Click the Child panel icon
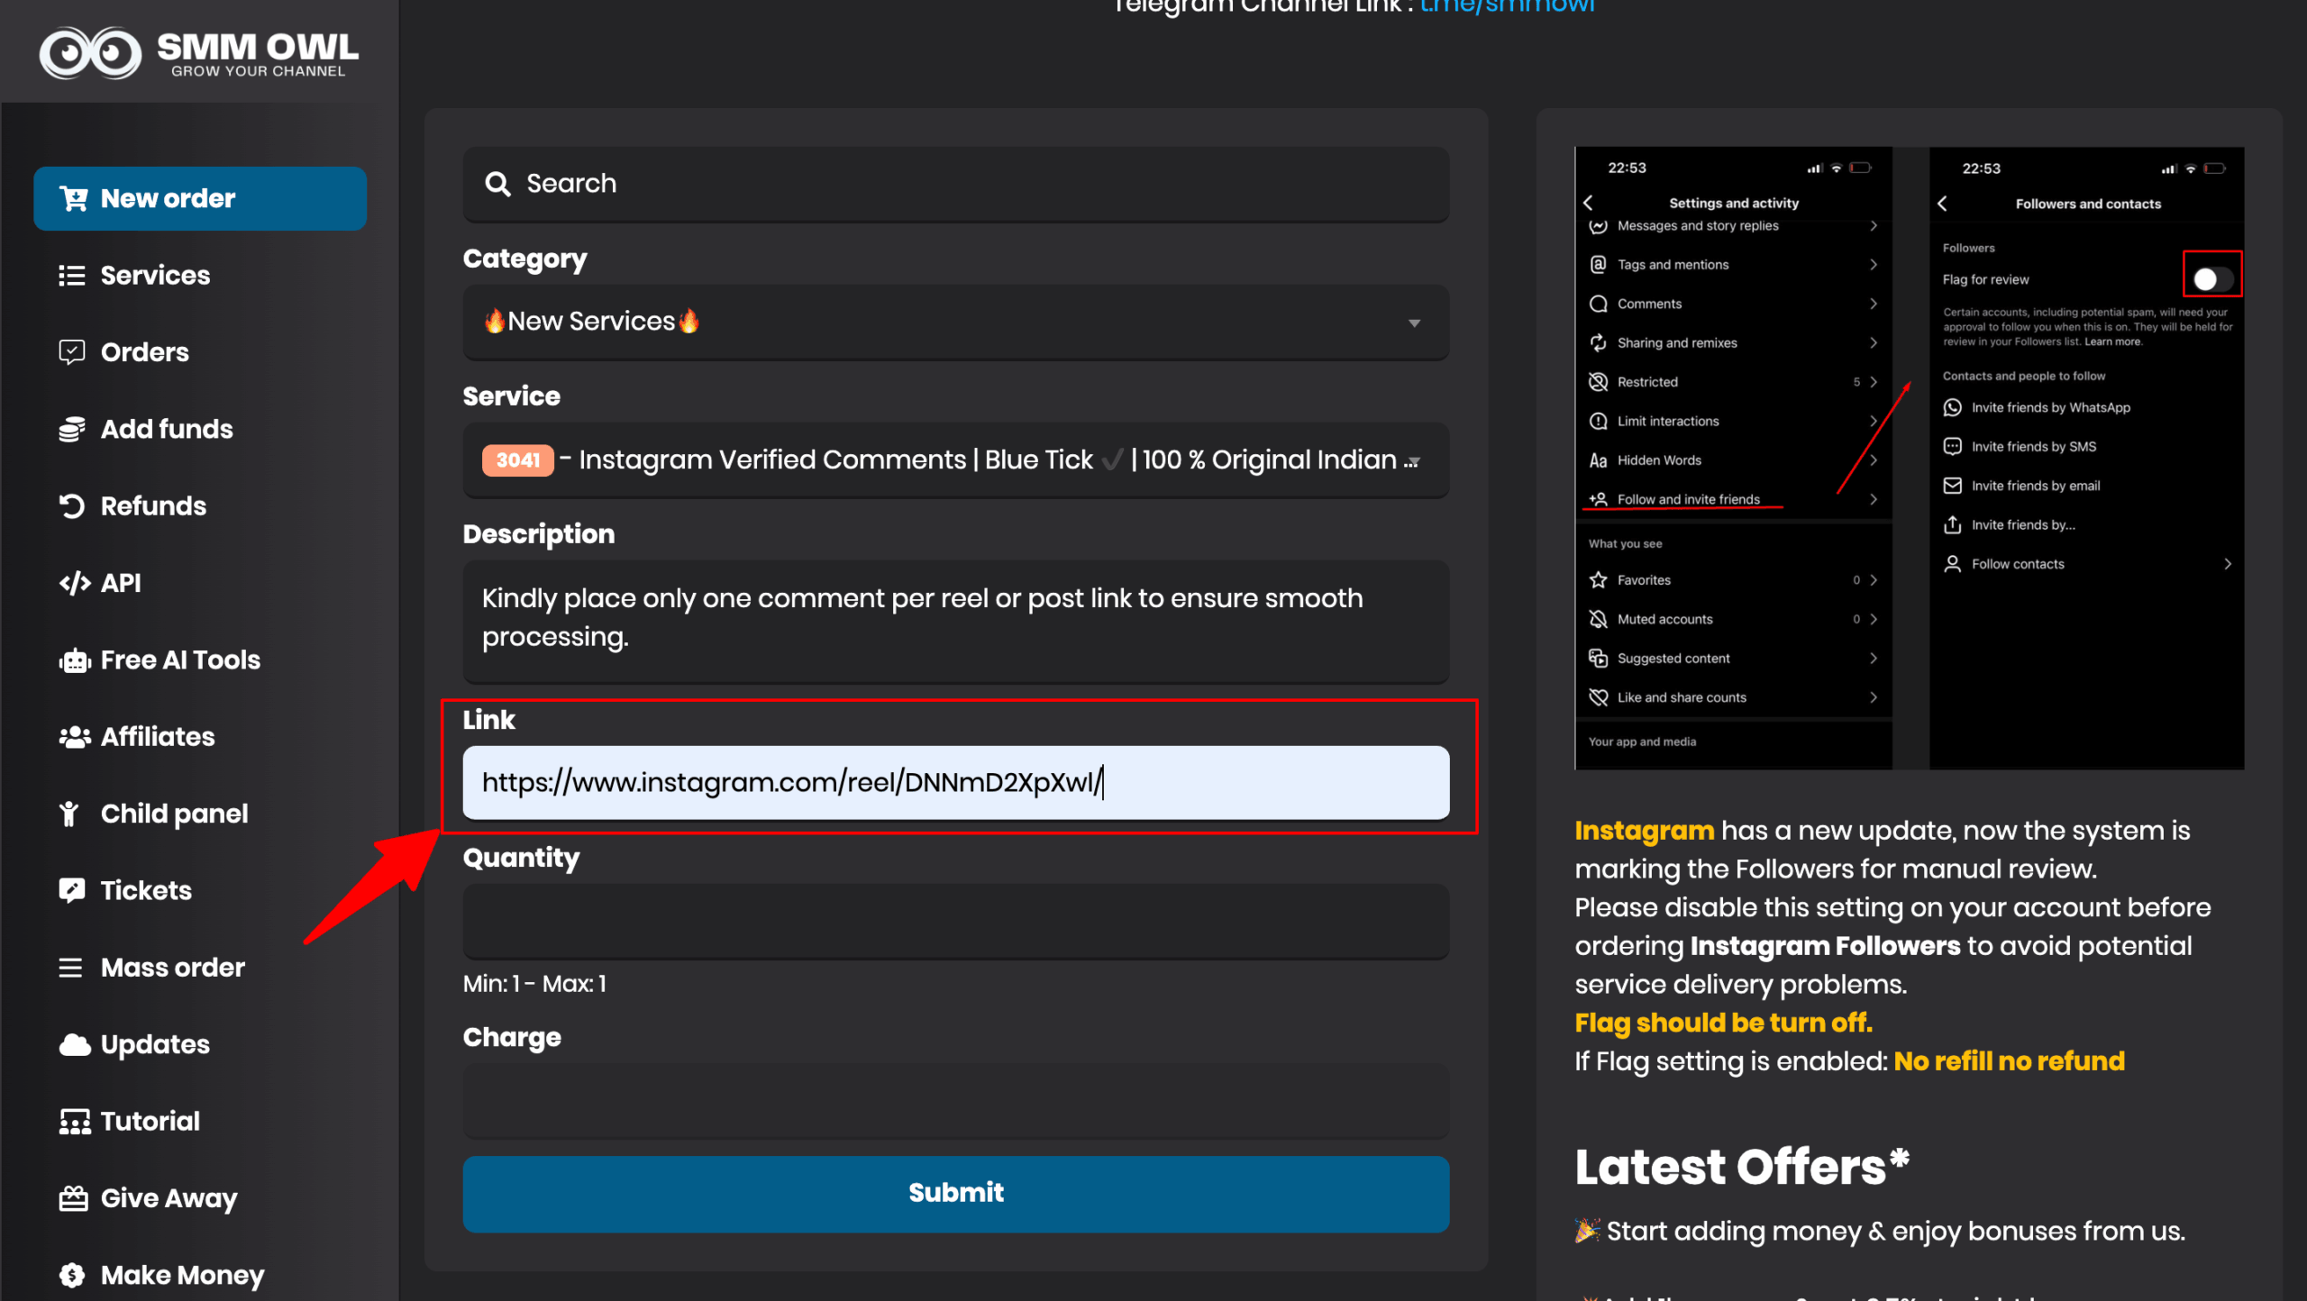The height and width of the screenshot is (1301, 2307). pyautogui.click(x=69, y=814)
